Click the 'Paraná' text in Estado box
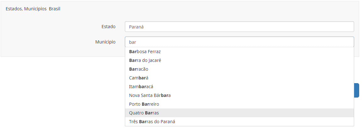Screen dimensions: 362x131 click(x=136, y=27)
